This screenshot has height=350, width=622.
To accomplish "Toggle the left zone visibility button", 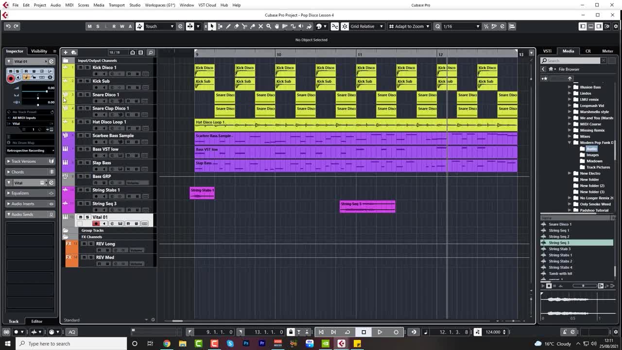I will pyautogui.click(x=583, y=26).
